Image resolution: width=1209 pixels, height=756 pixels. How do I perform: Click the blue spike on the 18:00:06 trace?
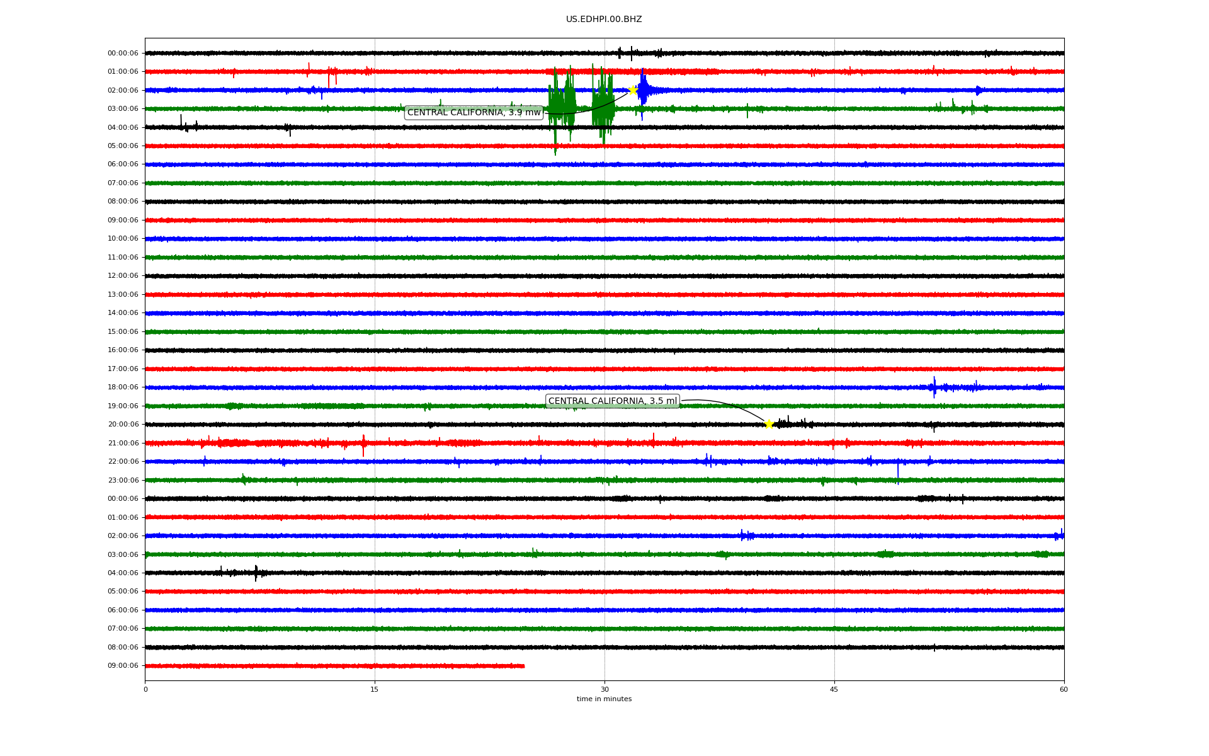point(934,386)
